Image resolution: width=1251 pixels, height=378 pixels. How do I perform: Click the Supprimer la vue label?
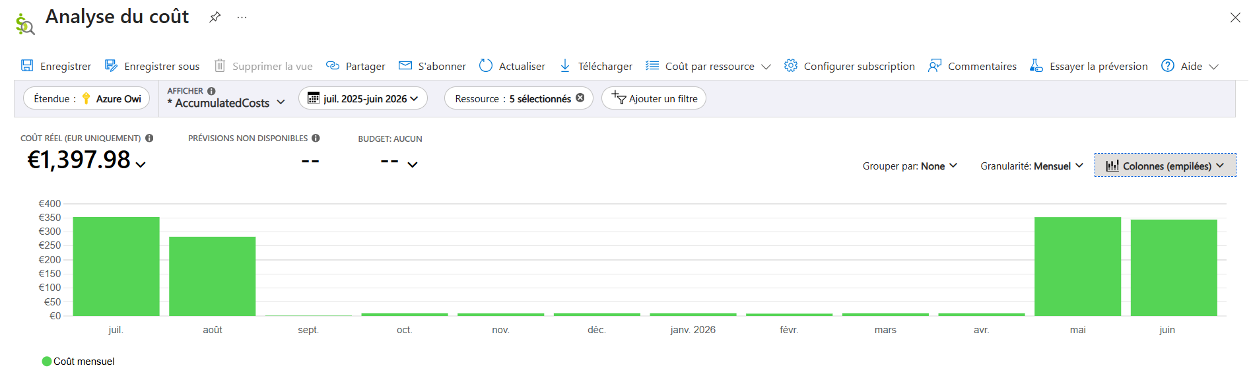(x=273, y=66)
